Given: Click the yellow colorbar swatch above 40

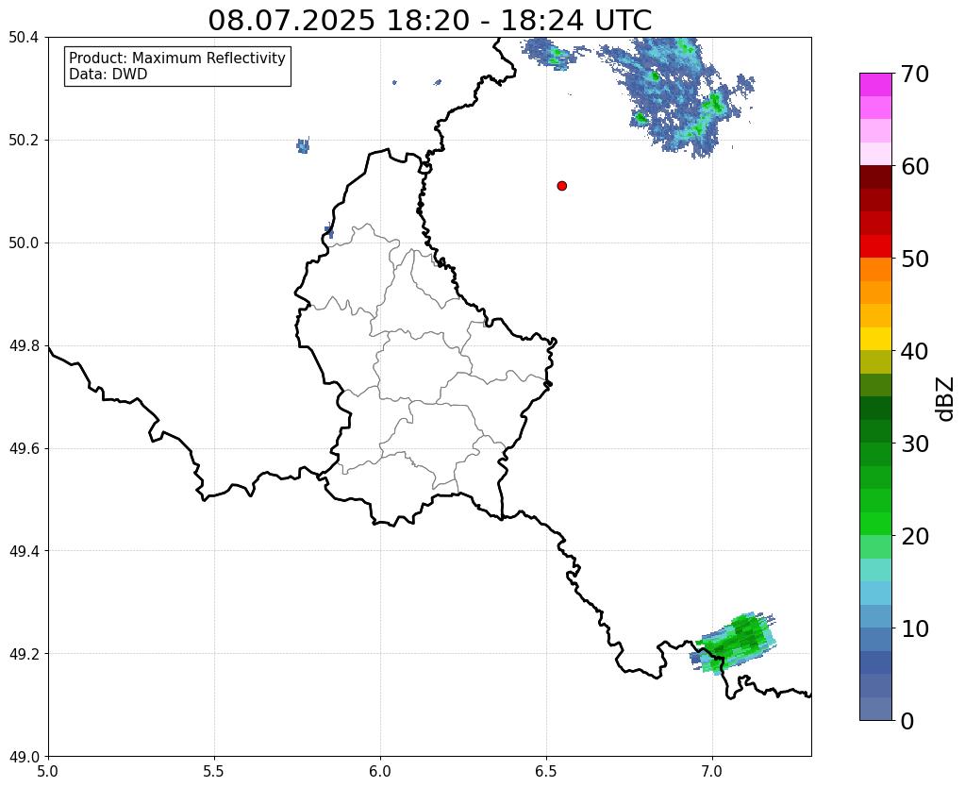Looking at the screenshot, I should pyautogui.click(x=875, y=339).
